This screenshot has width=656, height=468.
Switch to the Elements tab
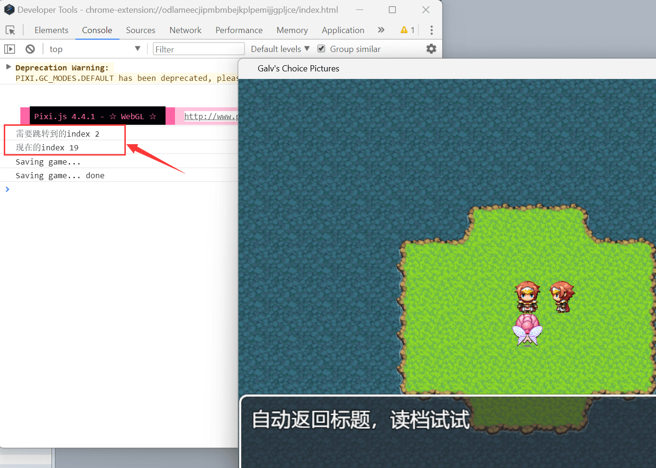[52, 30]
